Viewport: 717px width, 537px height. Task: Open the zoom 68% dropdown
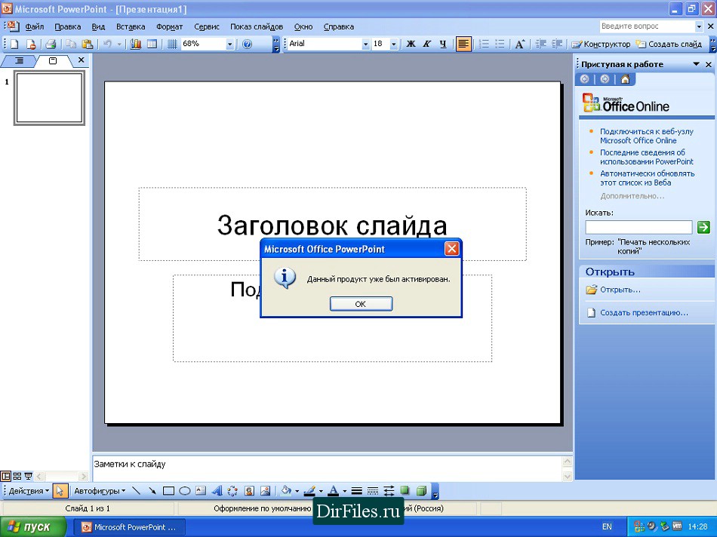coord(229,44)
